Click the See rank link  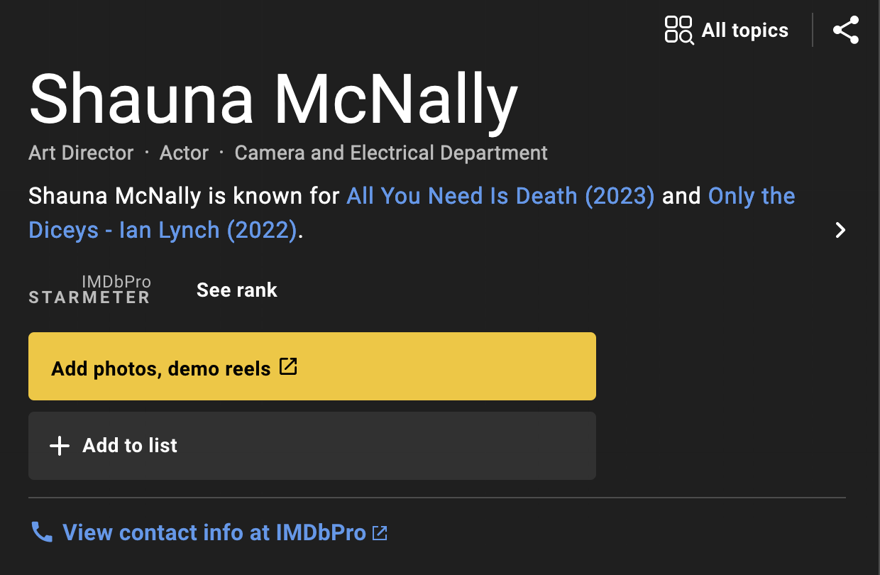tap(236, 290)
